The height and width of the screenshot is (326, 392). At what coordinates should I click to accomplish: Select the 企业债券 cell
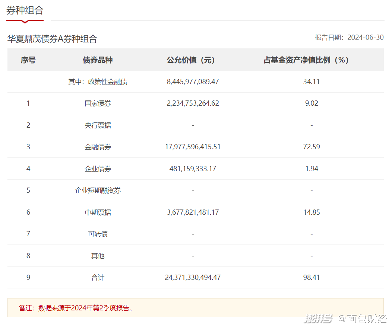pyautogui.click(x=98, y=169)
